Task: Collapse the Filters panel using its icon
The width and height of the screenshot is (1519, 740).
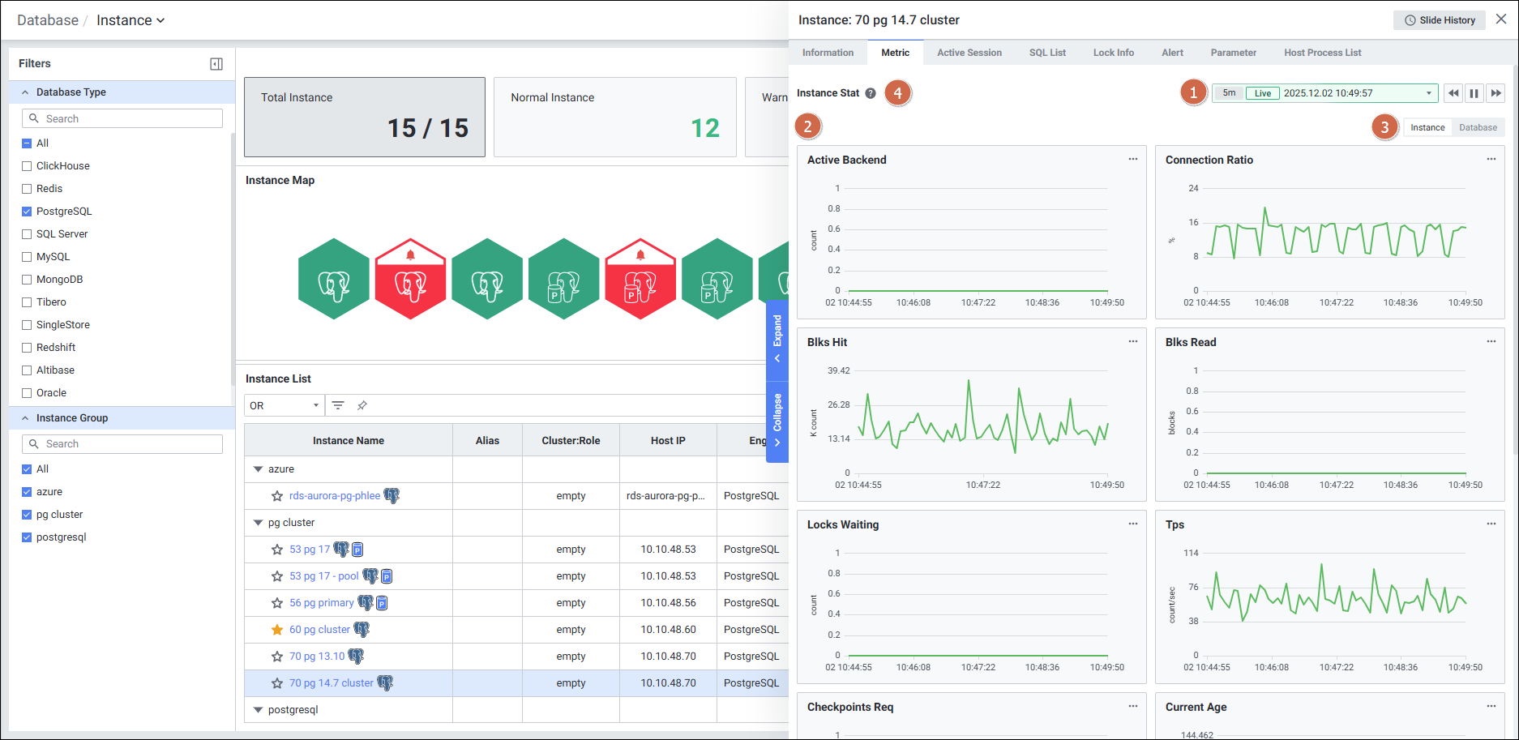Action: click(216, 64)
